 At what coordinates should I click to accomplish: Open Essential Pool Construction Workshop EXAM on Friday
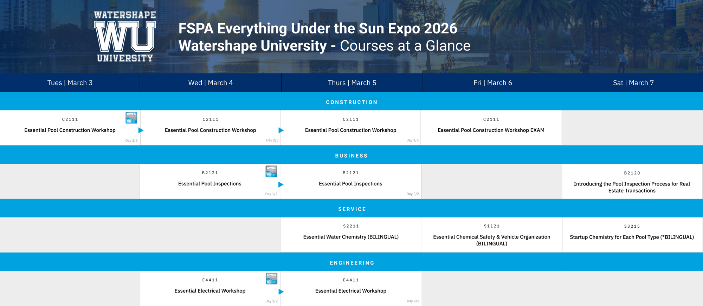pyautogui.click(x=491, y=130)
